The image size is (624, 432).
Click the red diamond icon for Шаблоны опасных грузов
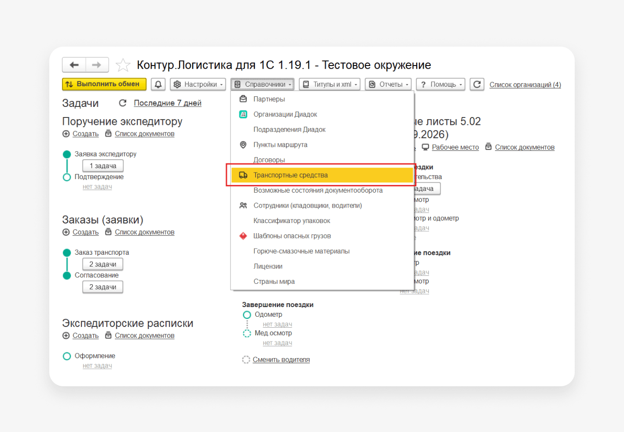pyautogui.click(x=243, y=236)
